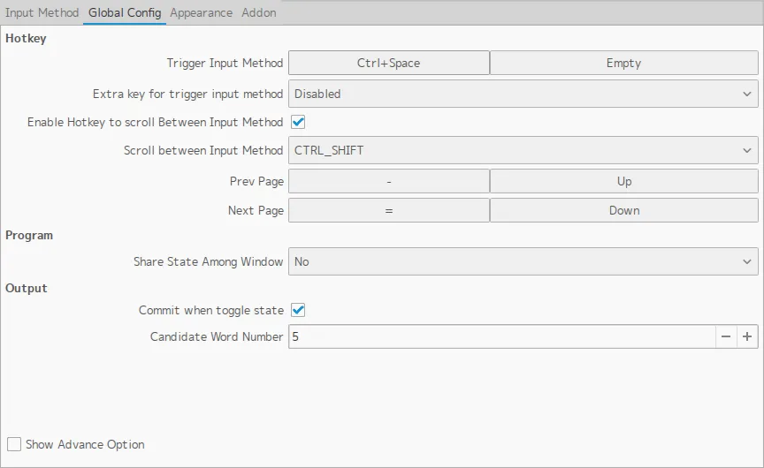Click the Next Page equals key button
The image size is (764, 468).
point(389,210)
